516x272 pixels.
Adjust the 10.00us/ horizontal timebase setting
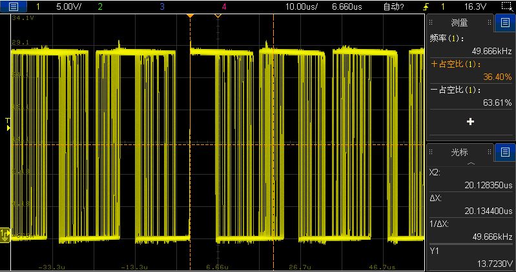[302, 6]
